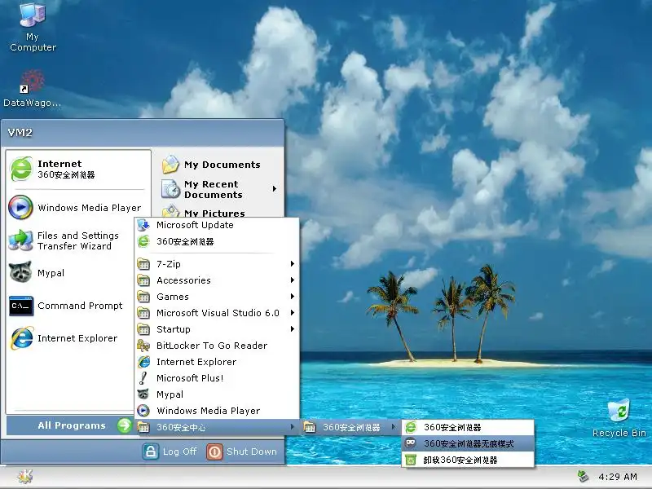Viewport: 652px width, 489px height.
Task: Click the 7-Zip folder label
Action: (169, 264)
